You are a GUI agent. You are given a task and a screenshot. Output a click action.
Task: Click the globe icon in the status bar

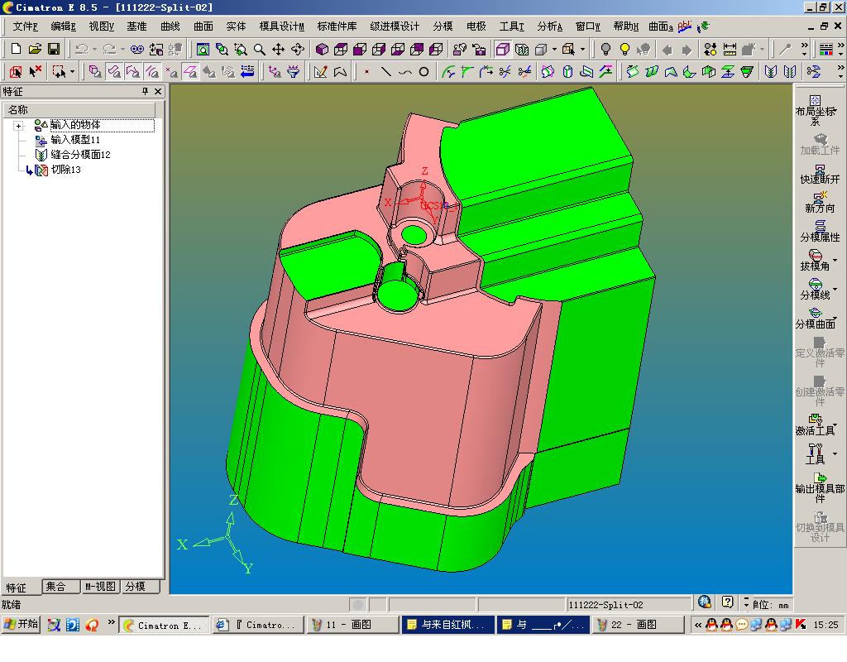[705, 602]
